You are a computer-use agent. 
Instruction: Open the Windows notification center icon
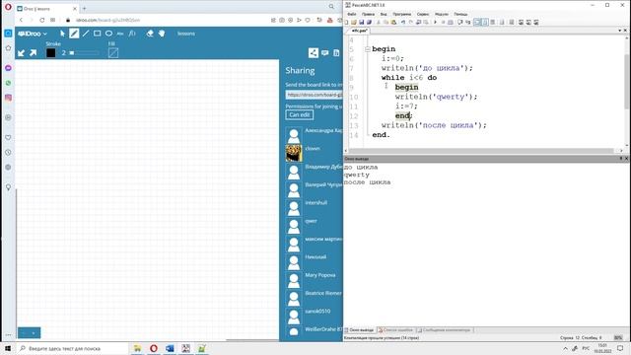pos(620,348)
